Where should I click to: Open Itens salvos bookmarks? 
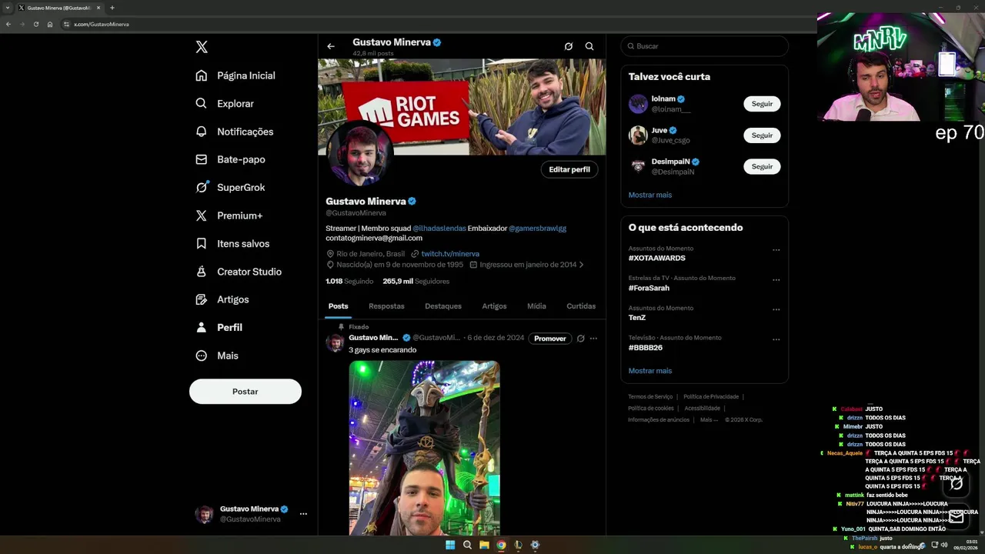(232, 243)
